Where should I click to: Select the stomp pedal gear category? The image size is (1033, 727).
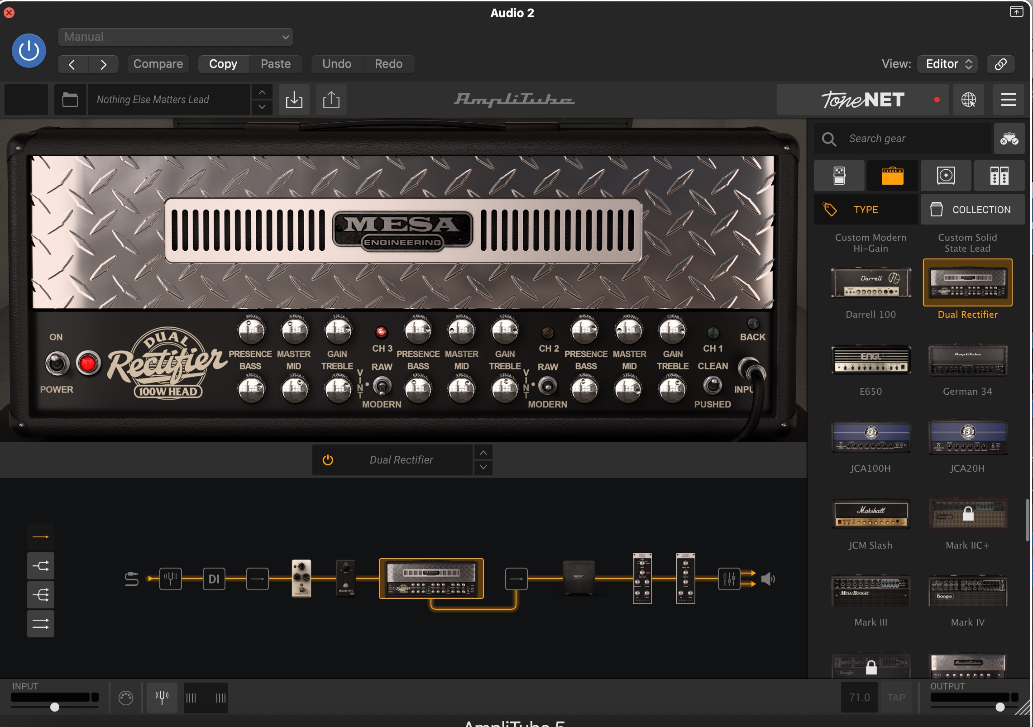tap(839, 176)
